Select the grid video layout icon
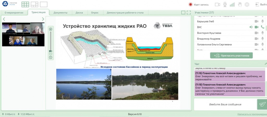Image resolution: width=267 pixels, height=117 pixels. pos(25,4)
